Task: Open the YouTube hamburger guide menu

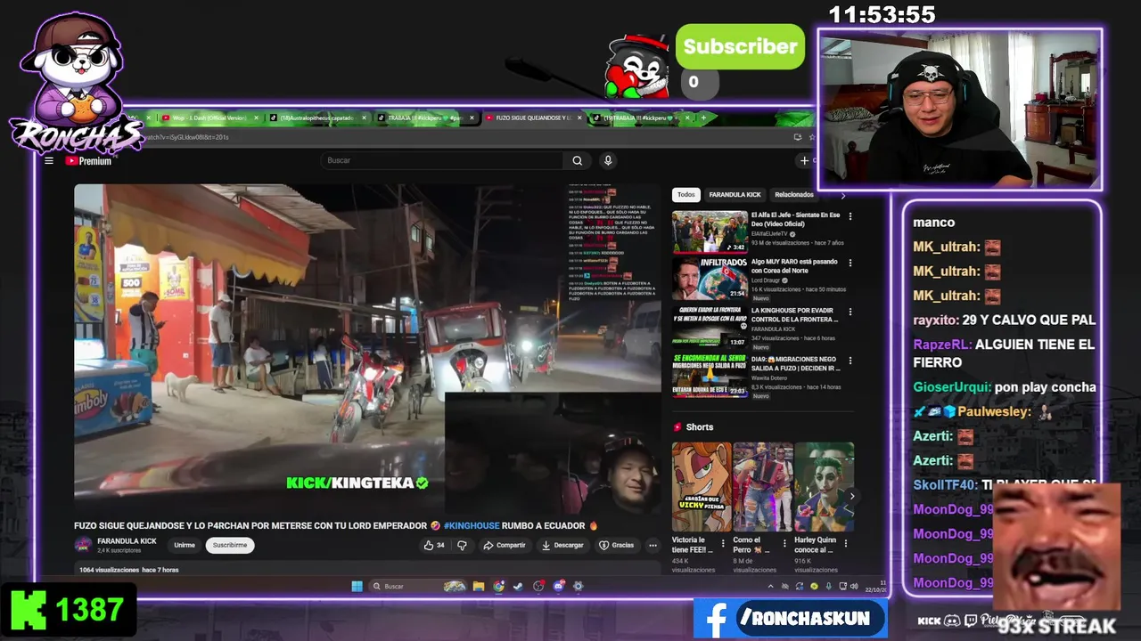Action: (x=49, y=161)
